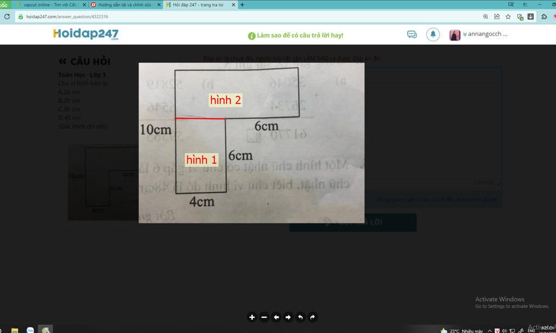The height and width of the screenshot is (333, 556).
Task: Click the enlarged geometry figure image
Action: pyautogui.click(x=251, y=143)
